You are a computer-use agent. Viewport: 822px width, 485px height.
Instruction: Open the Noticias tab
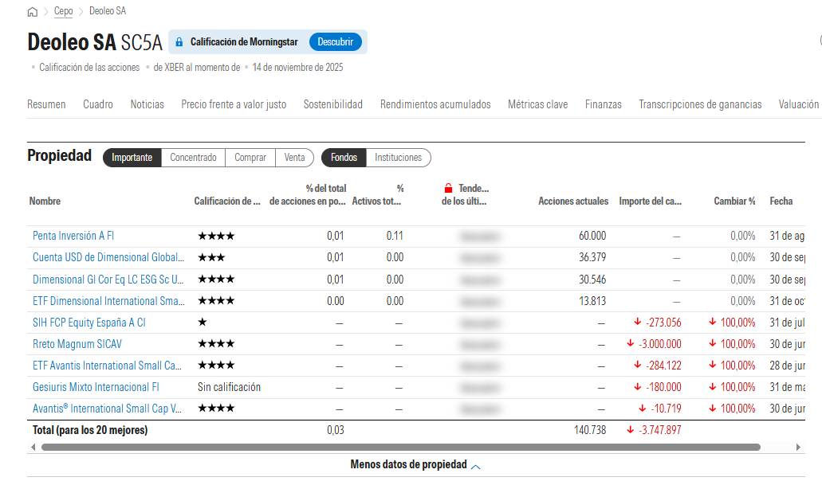[x=147, y=104]
